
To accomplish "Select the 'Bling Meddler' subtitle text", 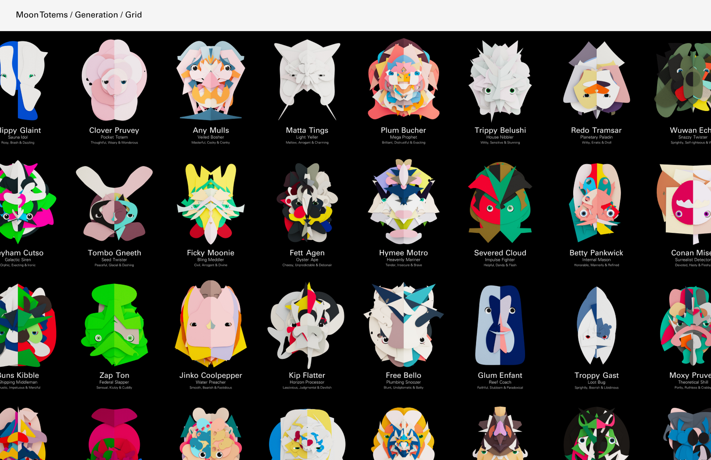I will (x=211, y=260).
